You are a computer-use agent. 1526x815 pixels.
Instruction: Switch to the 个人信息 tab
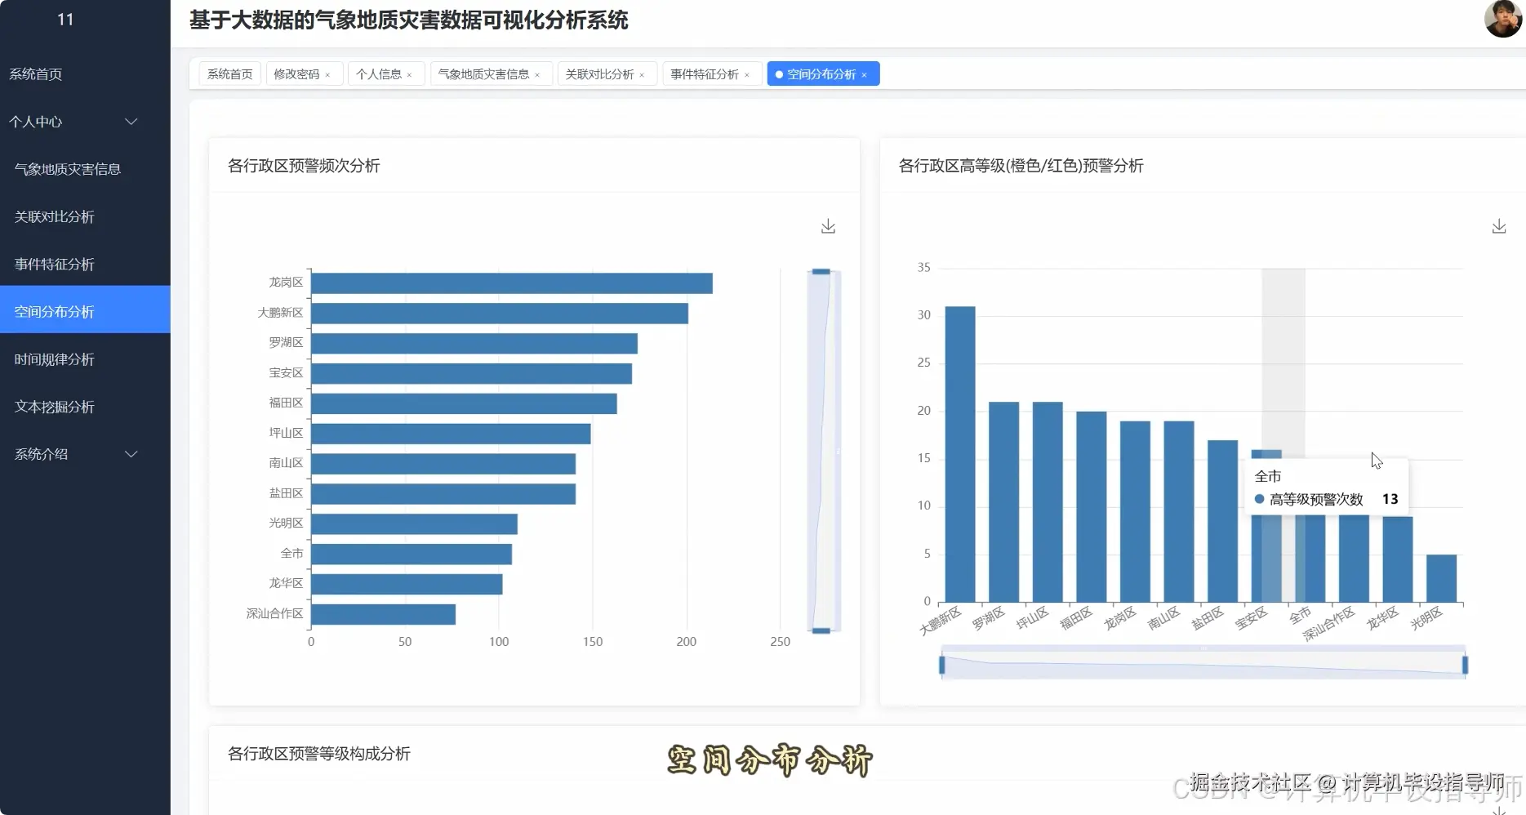[x=379, y=73]
